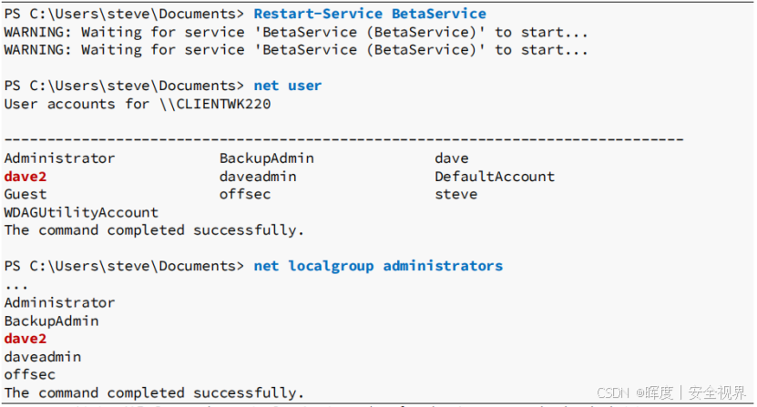This screenshot has height=407, width=757.
Task: Click the 'net user' command
Action: [x=288, y=86]
